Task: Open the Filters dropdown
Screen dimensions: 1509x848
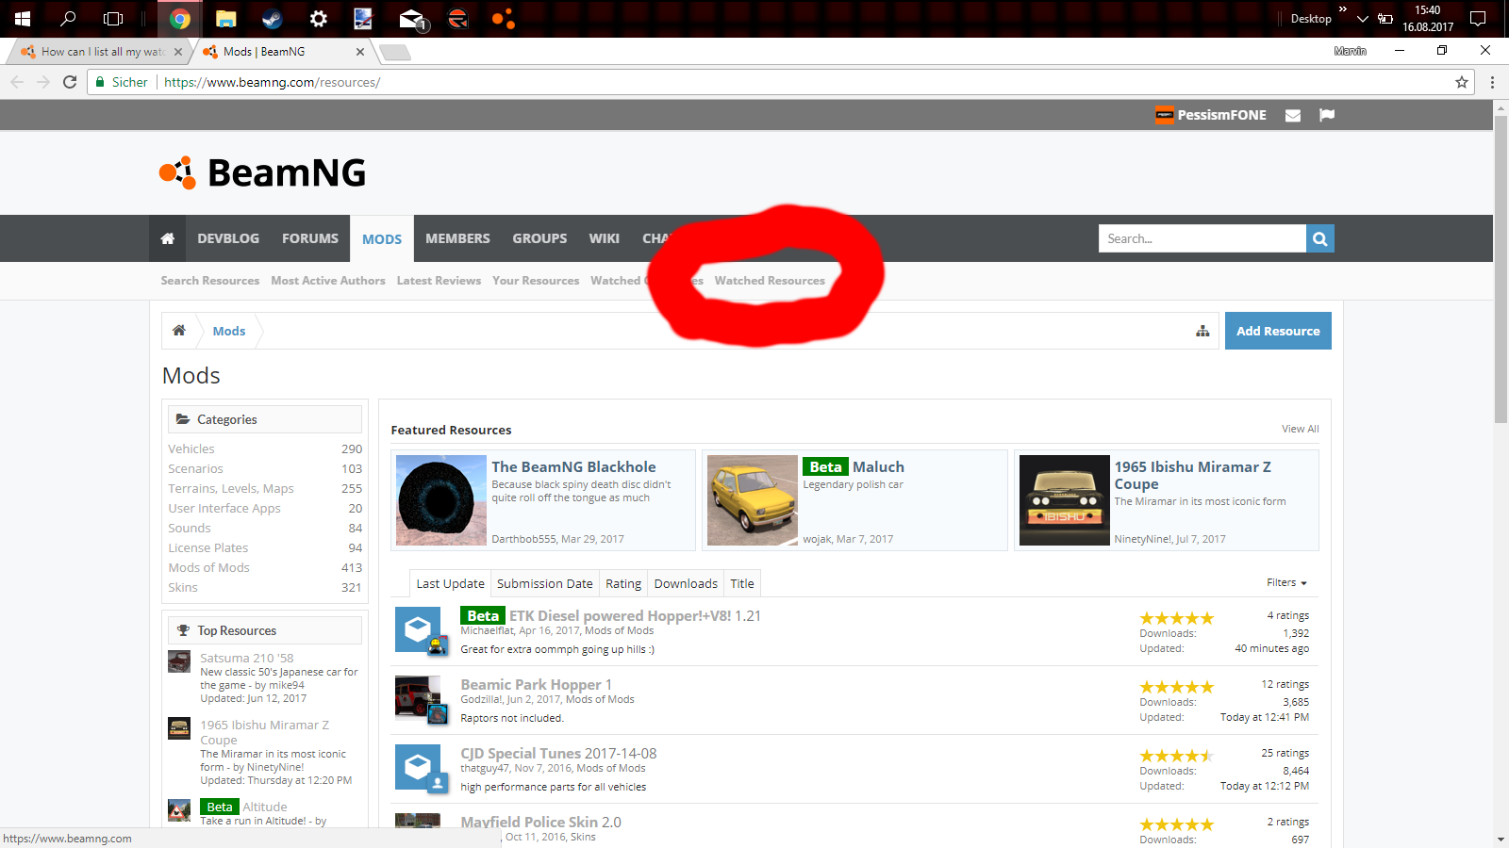Action: (1286, 582)
